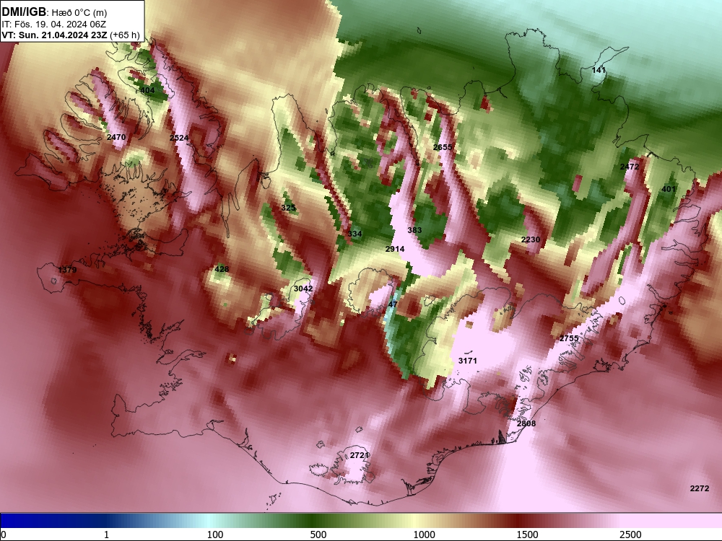Click the 383 map value label
722x541 pixels.
pyautogui.click(x=414, y=230)
